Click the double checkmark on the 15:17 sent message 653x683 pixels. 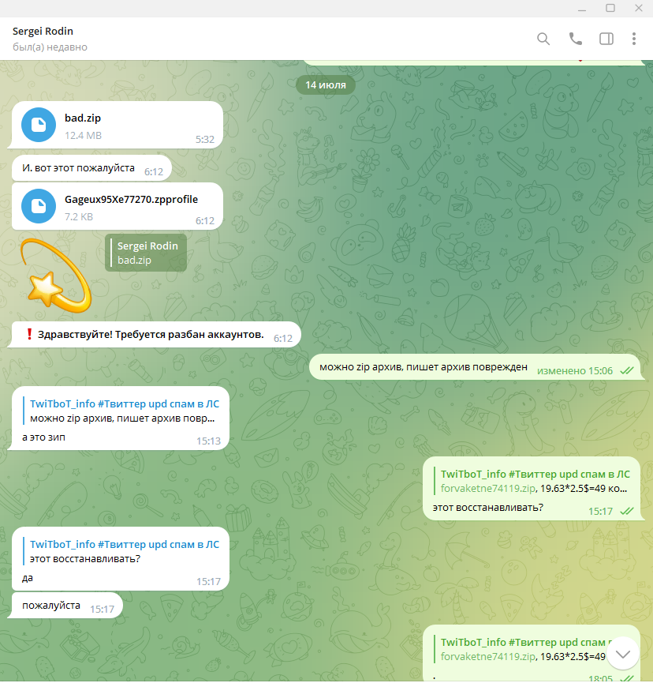point(626,511)
